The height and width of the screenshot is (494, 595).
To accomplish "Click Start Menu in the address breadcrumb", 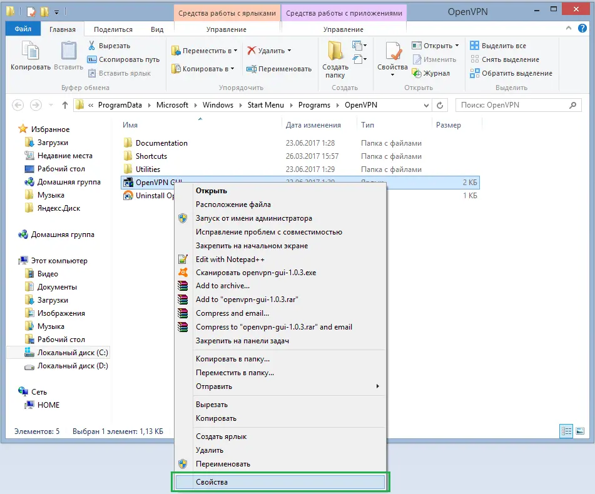I will coord(266,105).
